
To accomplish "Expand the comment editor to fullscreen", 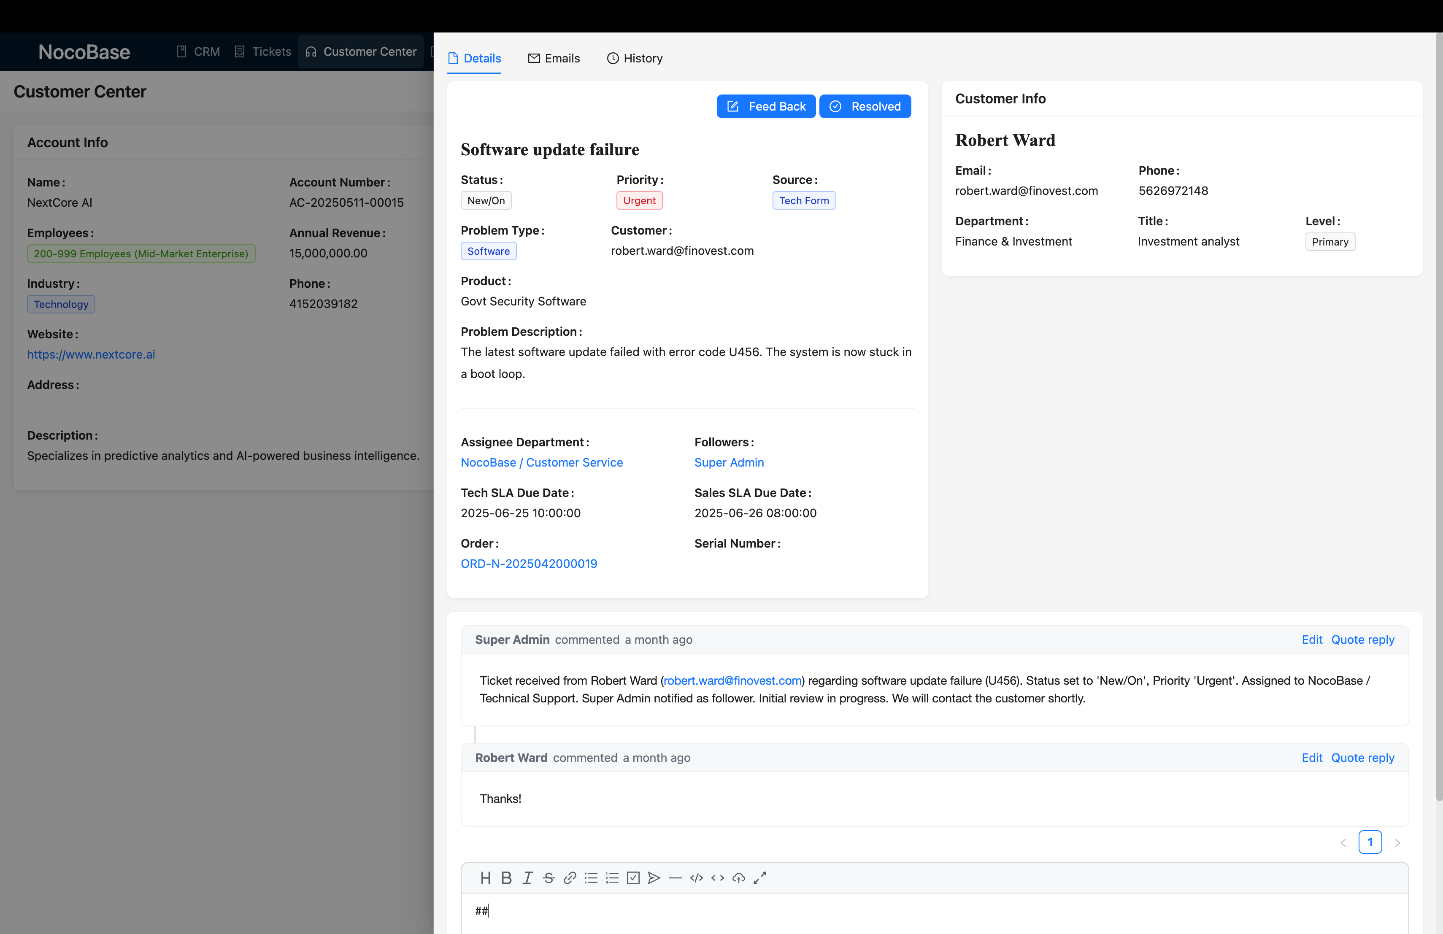I will pos(760,877).
